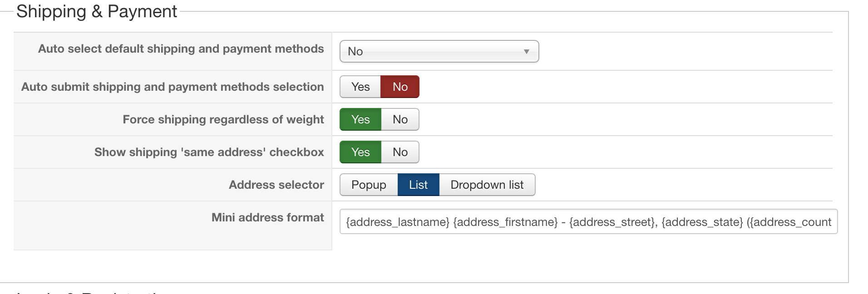Select Popup as the Address selector
Screen dimensions: 868x294
pos(369,185)
